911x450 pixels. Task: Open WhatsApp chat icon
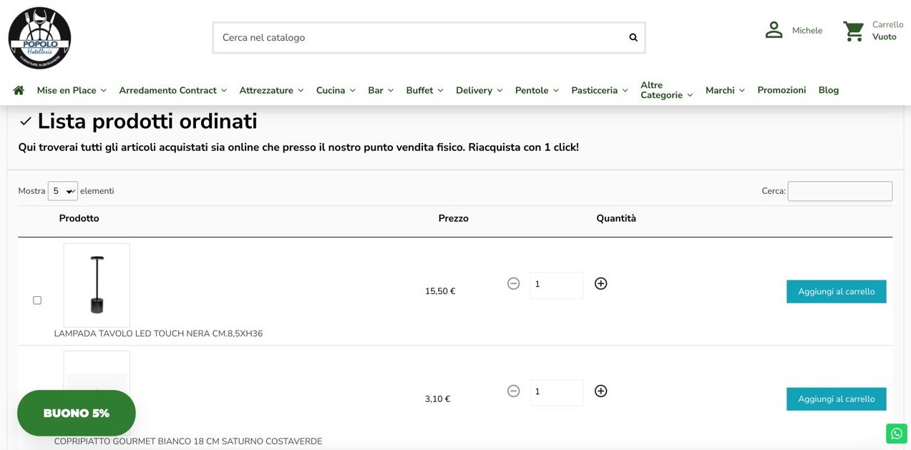pos(897,434)
